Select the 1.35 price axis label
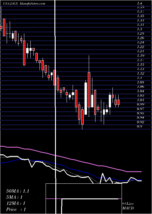The width and height of the screenshot is (152, 214). [140, 16]
